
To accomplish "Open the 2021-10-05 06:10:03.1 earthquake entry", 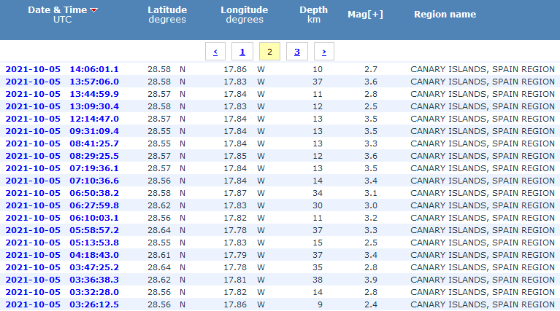I will [62, 218].
